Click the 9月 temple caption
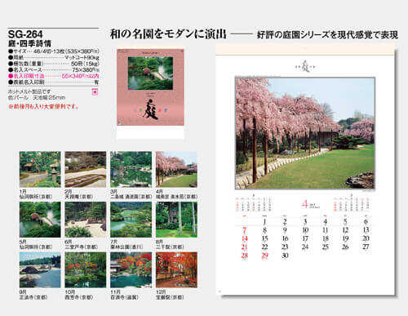Image resolution: width=408 pixels, height=316 pixels. click(33, 295)
